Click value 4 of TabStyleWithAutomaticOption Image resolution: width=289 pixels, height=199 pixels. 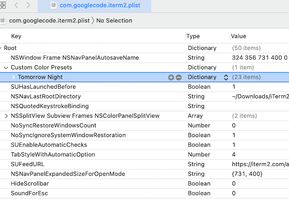point(234,154)
